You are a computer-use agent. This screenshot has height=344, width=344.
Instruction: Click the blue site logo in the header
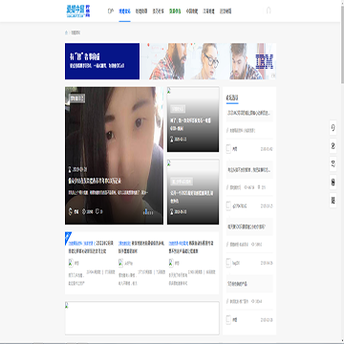click(78, 11)
